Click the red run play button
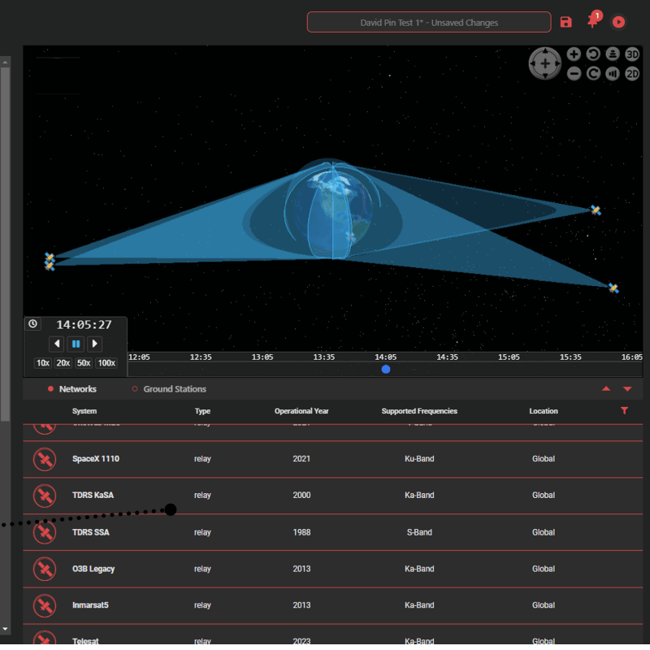650x650 pixels. coord(619,22)
